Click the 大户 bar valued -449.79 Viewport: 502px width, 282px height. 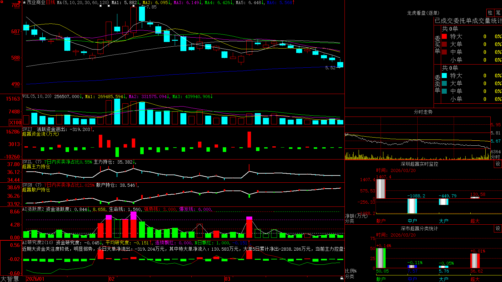click(444, 202)
